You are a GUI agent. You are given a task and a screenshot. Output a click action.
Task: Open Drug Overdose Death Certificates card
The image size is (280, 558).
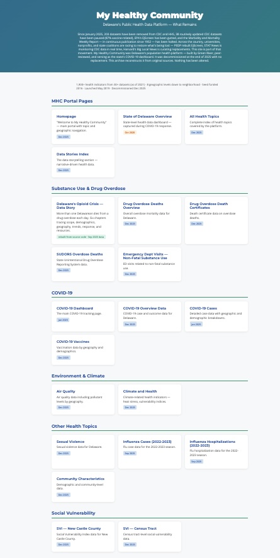pos(216,221)
